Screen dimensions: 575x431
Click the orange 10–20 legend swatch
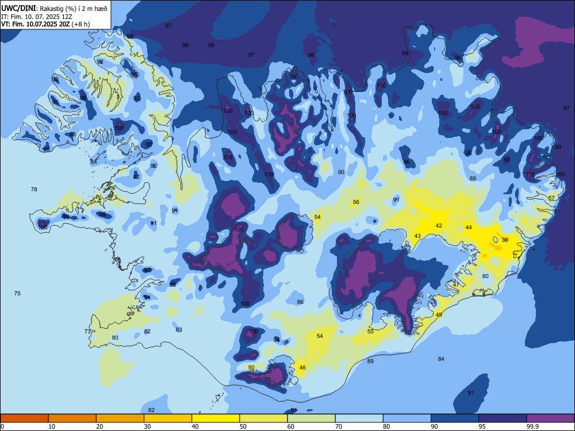[72, 418]
